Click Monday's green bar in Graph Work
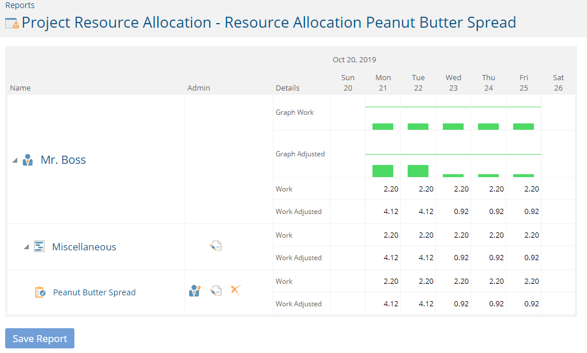 click(383, 126)
